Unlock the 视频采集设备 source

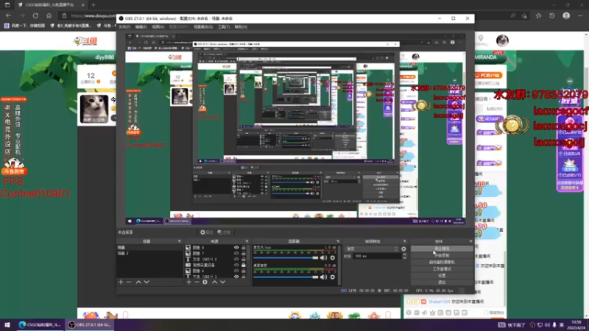pyautogui.click(x=244, y=265)
